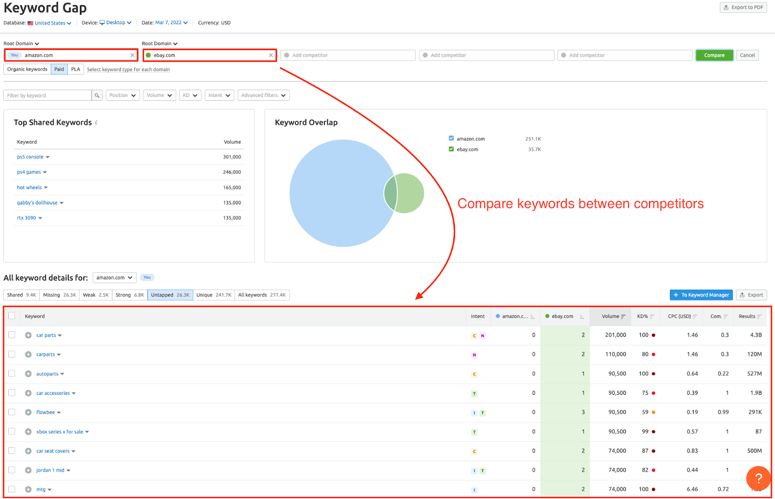The height and width of the screenshot is (499, 775).
Task: Sort by Results column header
Action: coord(750,316)
